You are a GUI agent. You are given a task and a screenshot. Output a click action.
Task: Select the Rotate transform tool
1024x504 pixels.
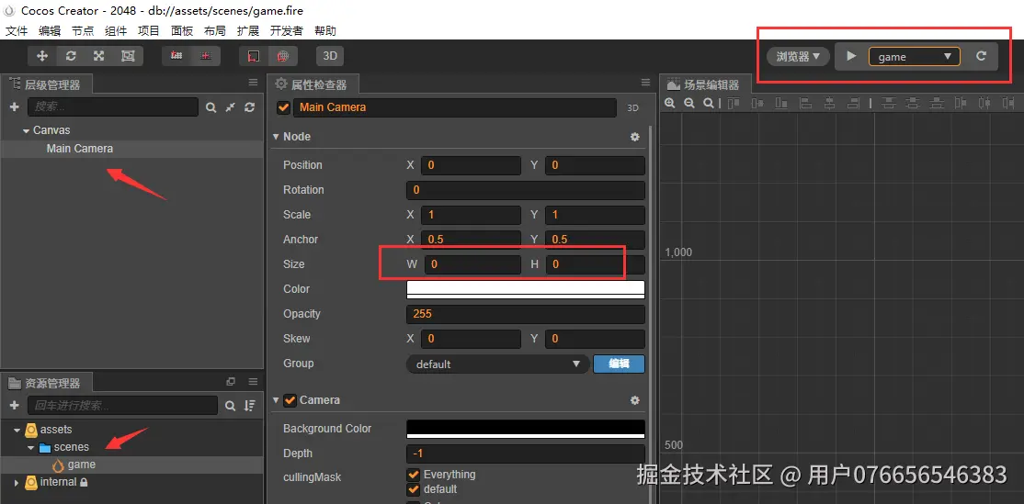(71, 56)
